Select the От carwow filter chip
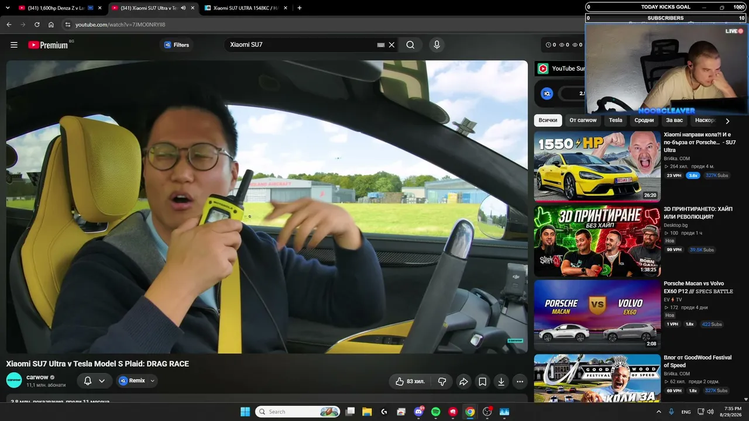749x421 pixels. point(583,120)
